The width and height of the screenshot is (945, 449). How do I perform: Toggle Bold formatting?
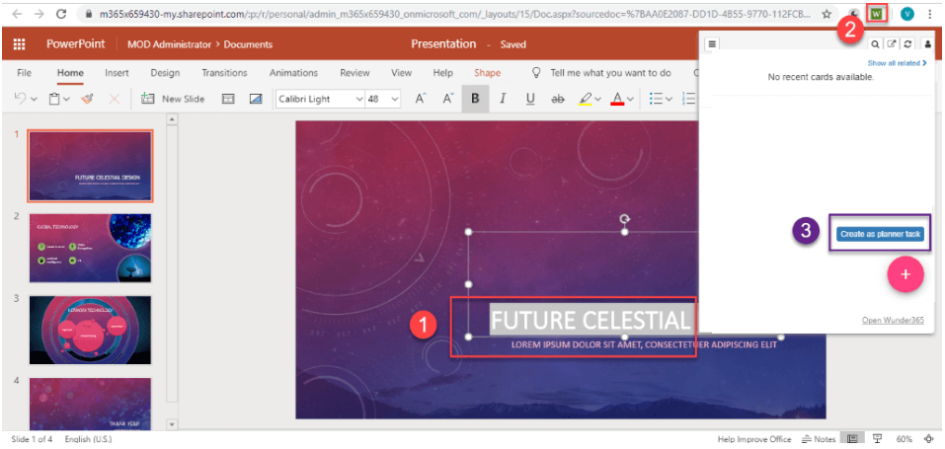475,99
